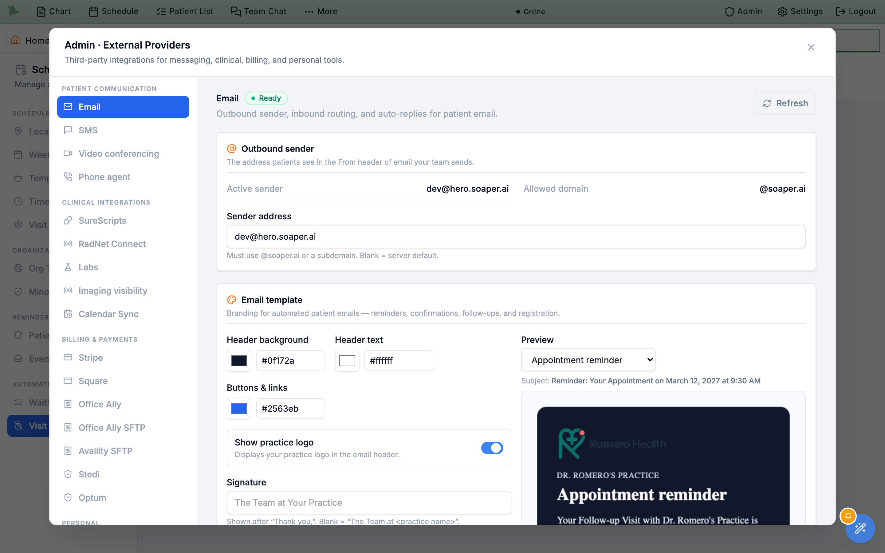This screenshot has height=553, width=885.
Task: Click the RadNet Connect broadcast icon
Action: (x=68, y=244)
